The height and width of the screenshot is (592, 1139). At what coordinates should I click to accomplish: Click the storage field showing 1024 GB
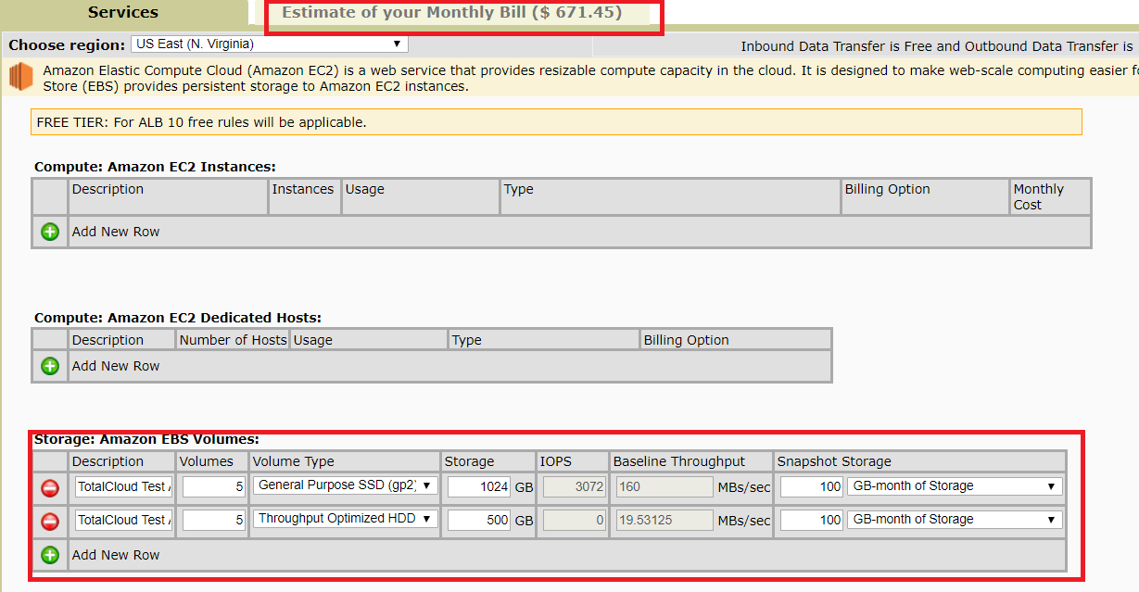(478, 487)
